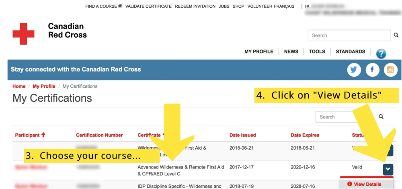The width and height of the screenshot is (402, 189).
Task: Click the Home breadcrumb link
Action: point(19,86)
